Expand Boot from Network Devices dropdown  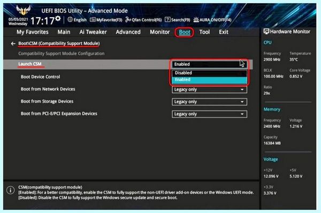pos(209,89)
